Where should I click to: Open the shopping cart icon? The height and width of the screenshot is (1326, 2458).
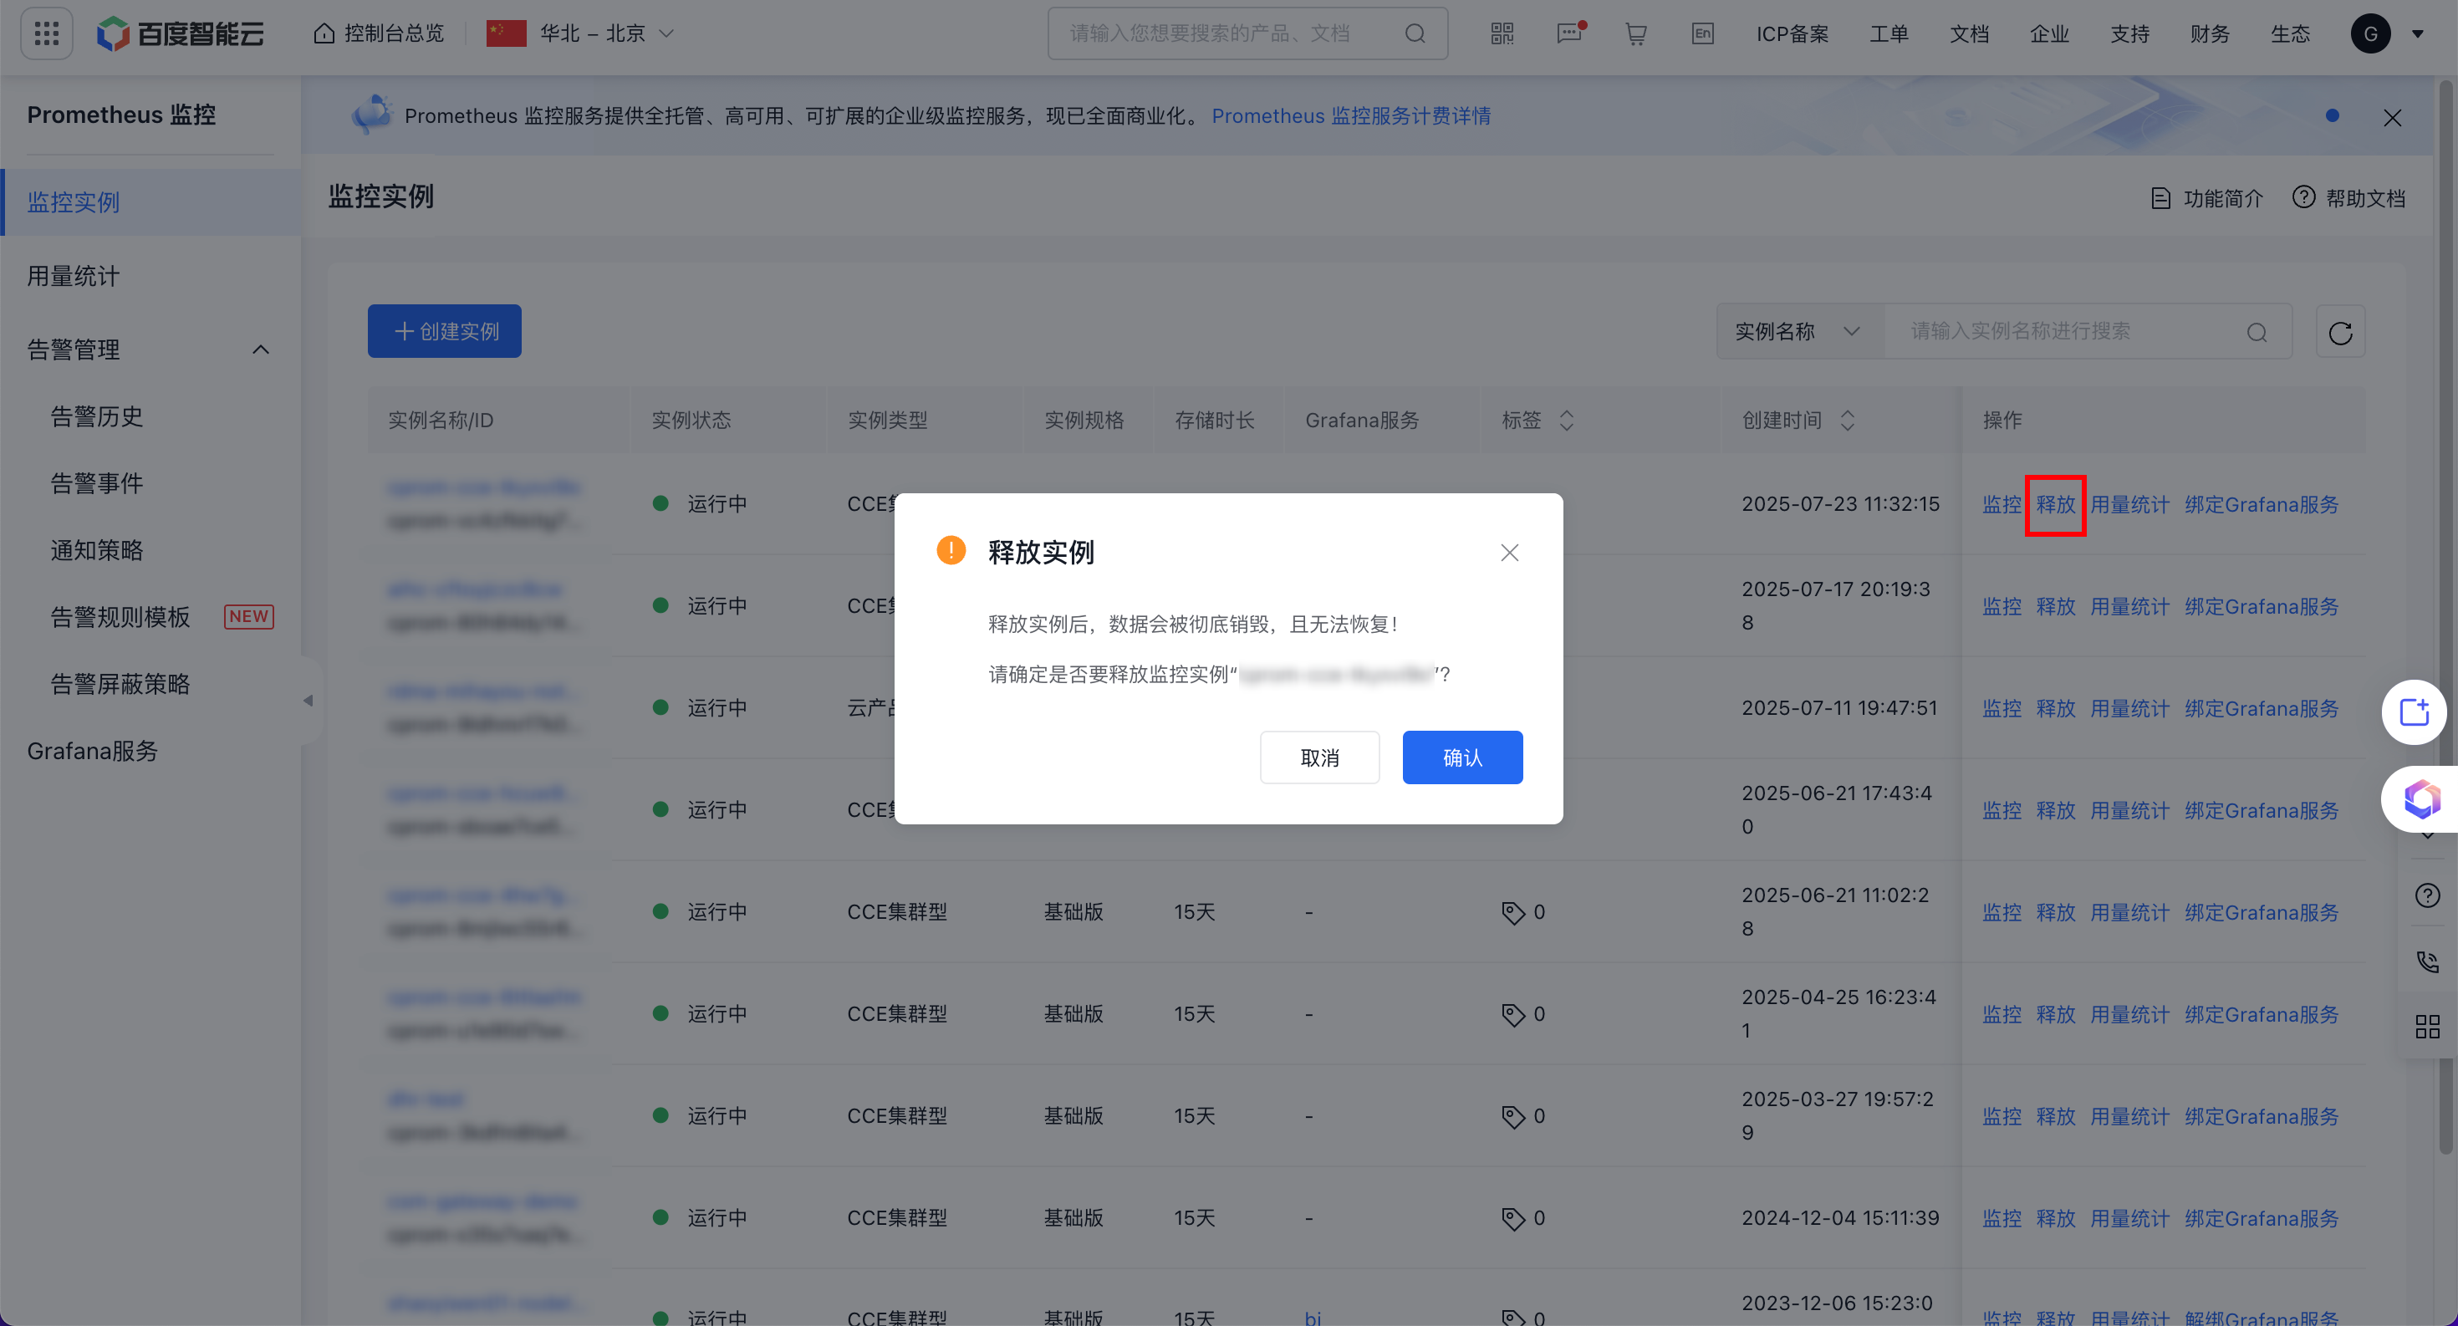1636,33
